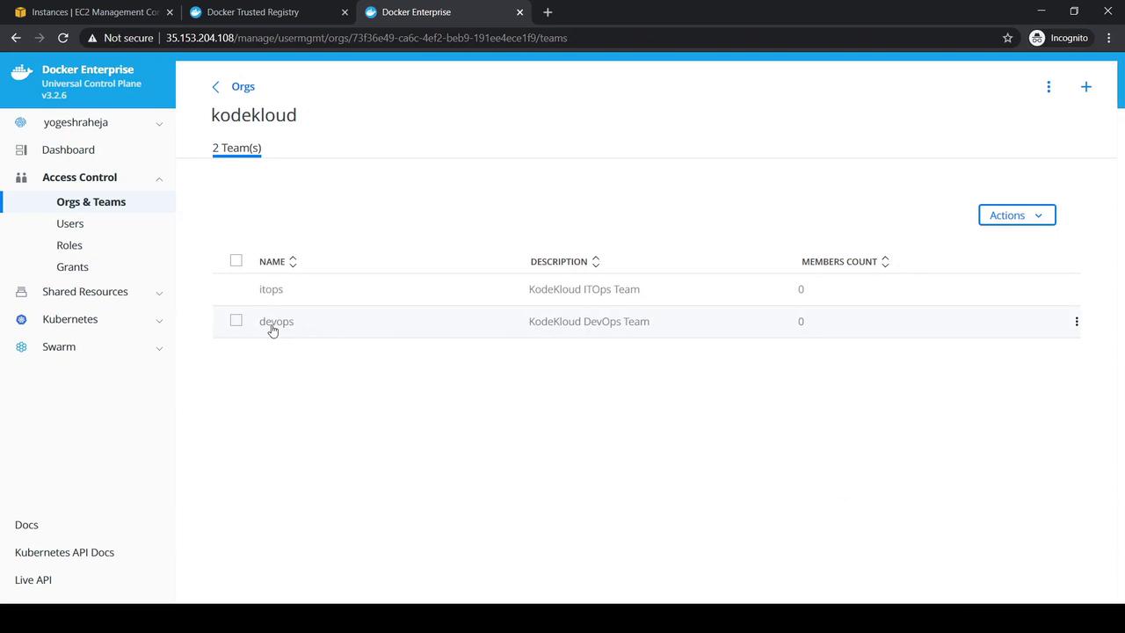Click the Docker Enterprise whale logo
This screenshot has height=633, width=1125.
pos(21,72)
